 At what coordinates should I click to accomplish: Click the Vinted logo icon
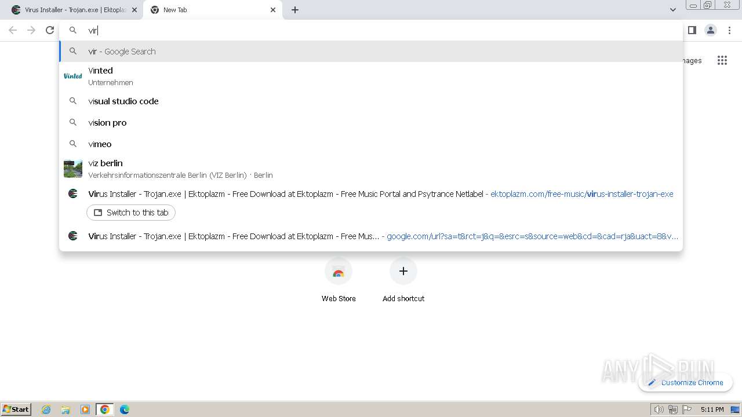(x=73, y=76)
